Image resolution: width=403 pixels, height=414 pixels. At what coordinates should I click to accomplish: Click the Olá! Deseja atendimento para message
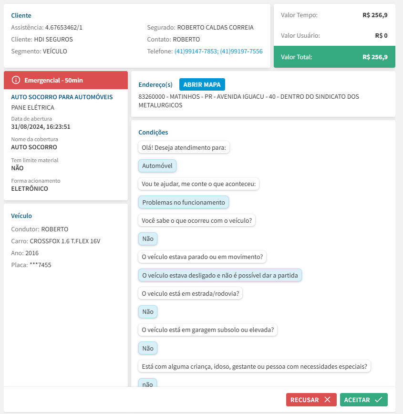(184, 148)
